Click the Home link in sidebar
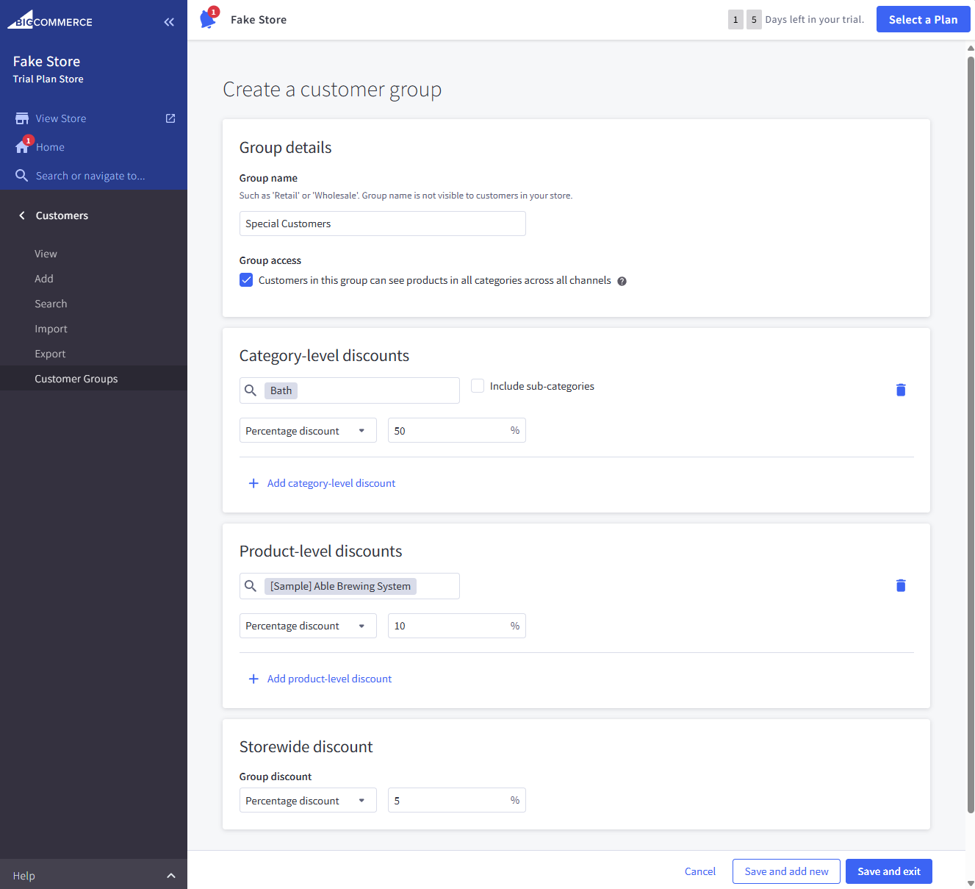The height and width of the screenshot is (889, 975). click(50, 147)
